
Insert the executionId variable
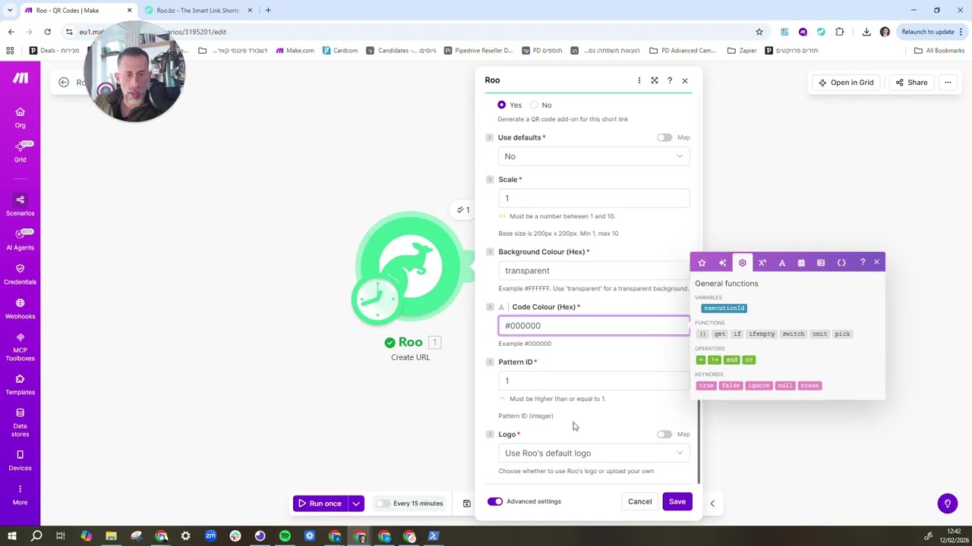[724, 308]
